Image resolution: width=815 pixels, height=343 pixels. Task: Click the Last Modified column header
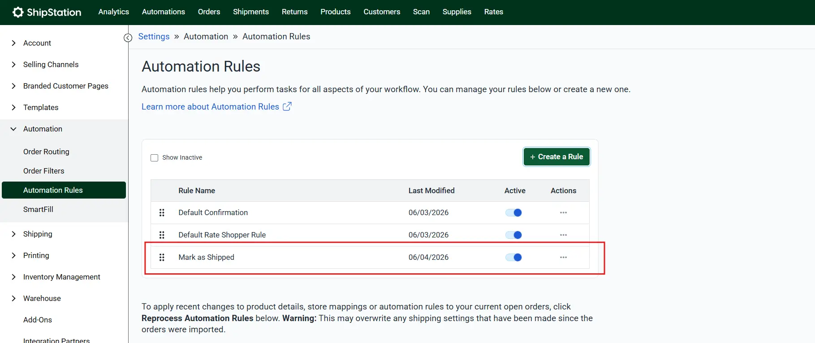(431, 191)
